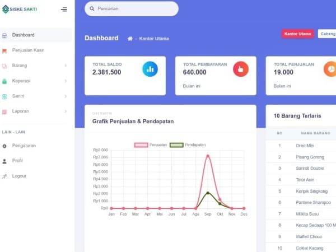Click the Total Penjualan value 19.000

pos(283,72)
